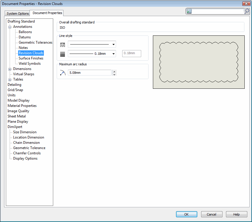
Task: Expand the Tables tree node
Action: (10, 80)
